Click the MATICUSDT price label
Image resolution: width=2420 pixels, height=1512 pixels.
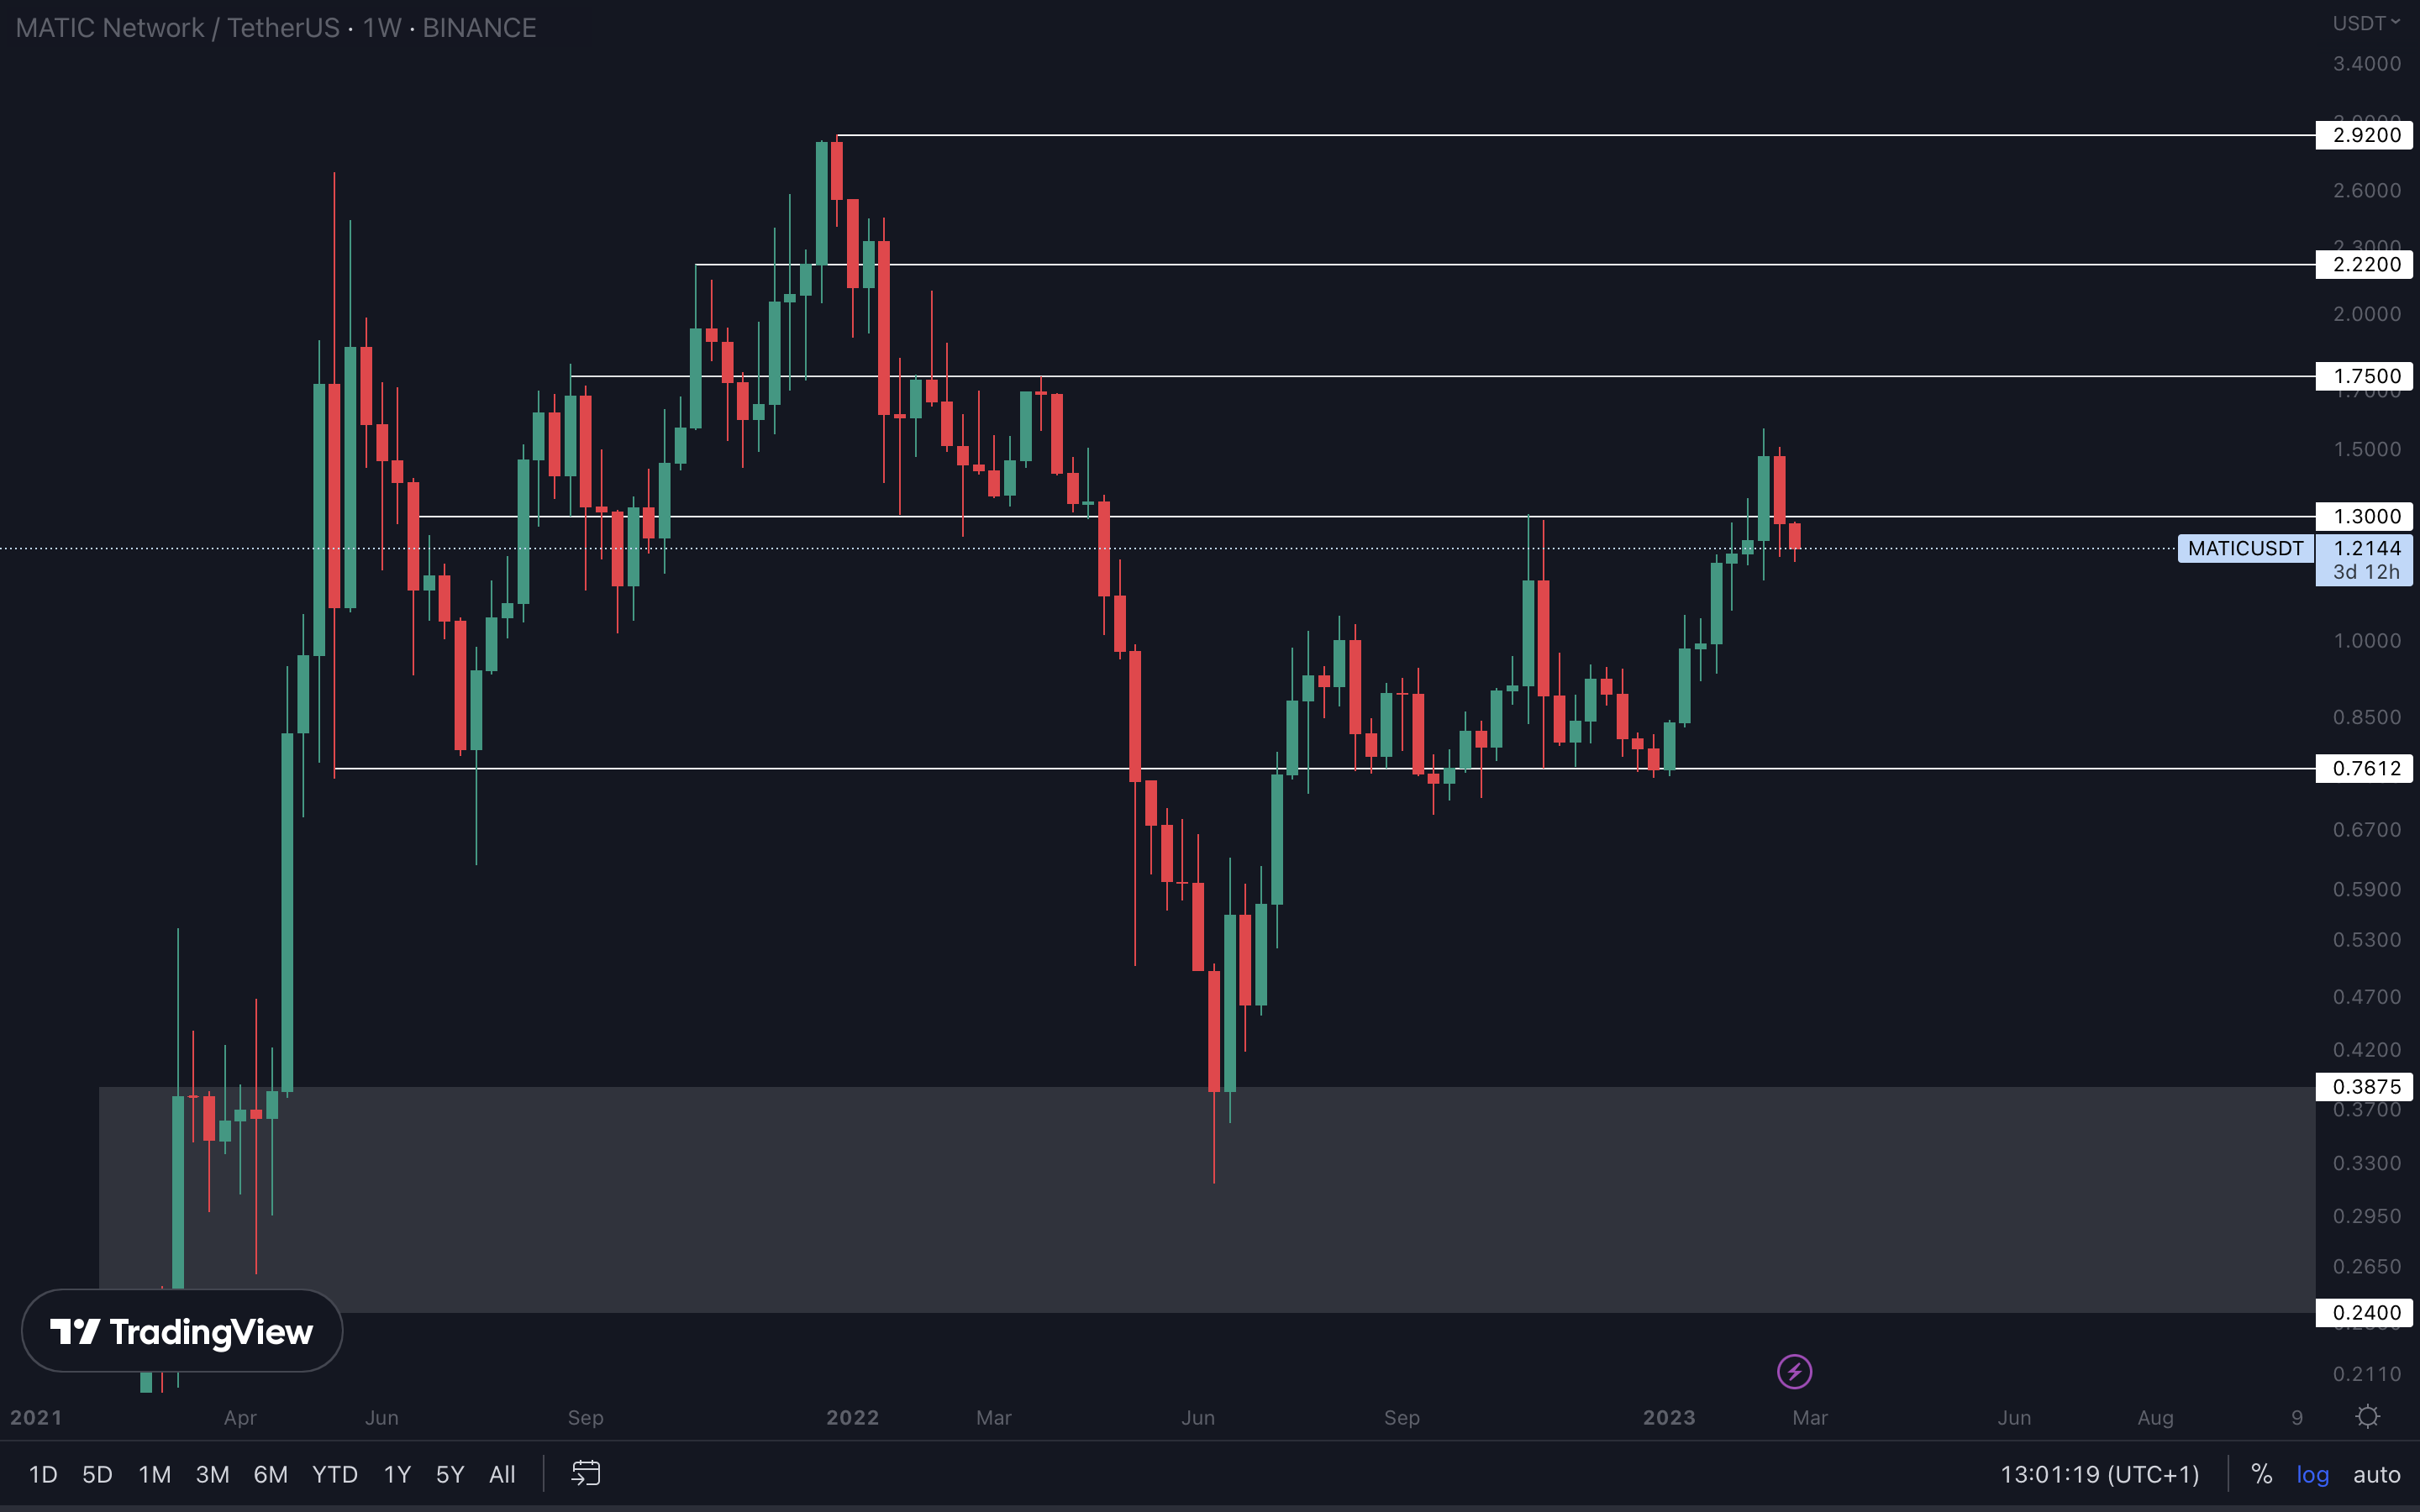click(x=2245, y=548)
